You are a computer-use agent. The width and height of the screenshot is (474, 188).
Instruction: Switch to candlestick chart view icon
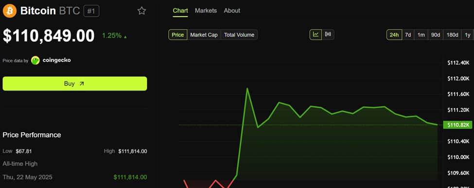pos(328,34)
